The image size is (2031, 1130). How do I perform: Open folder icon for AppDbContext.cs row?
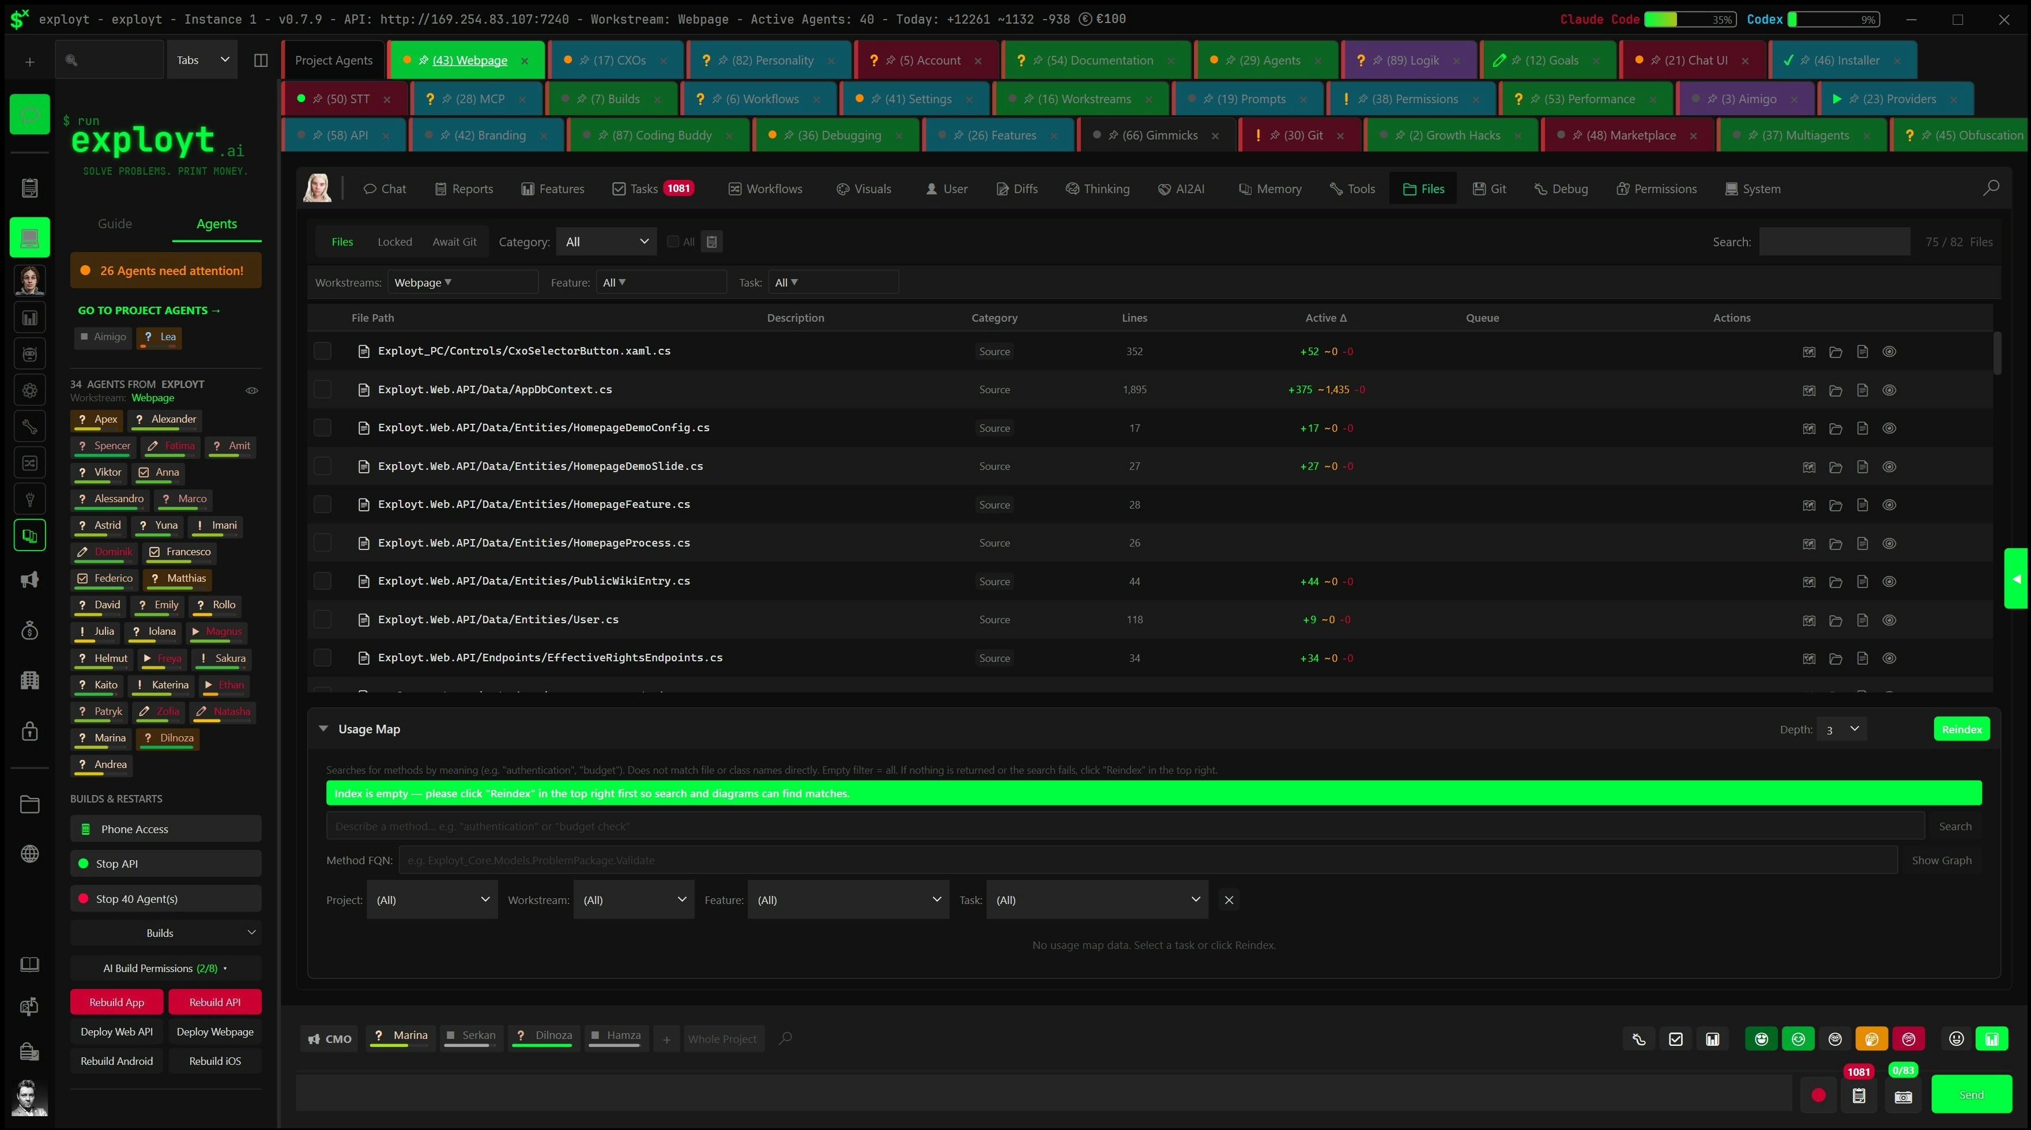pos(1836,390)
